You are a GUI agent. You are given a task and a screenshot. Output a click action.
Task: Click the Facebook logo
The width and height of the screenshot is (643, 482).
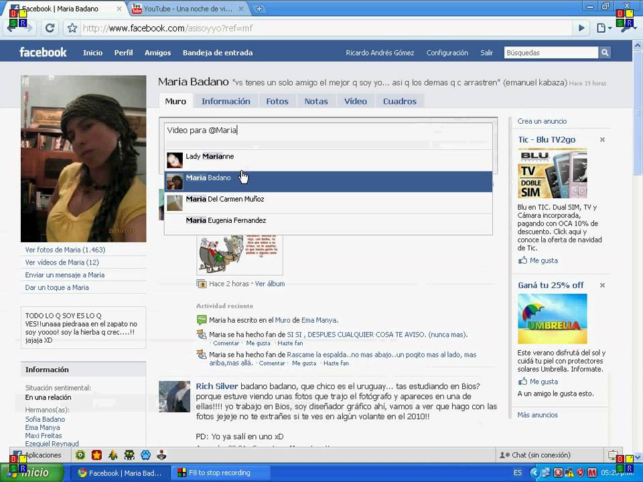(43, 52)
